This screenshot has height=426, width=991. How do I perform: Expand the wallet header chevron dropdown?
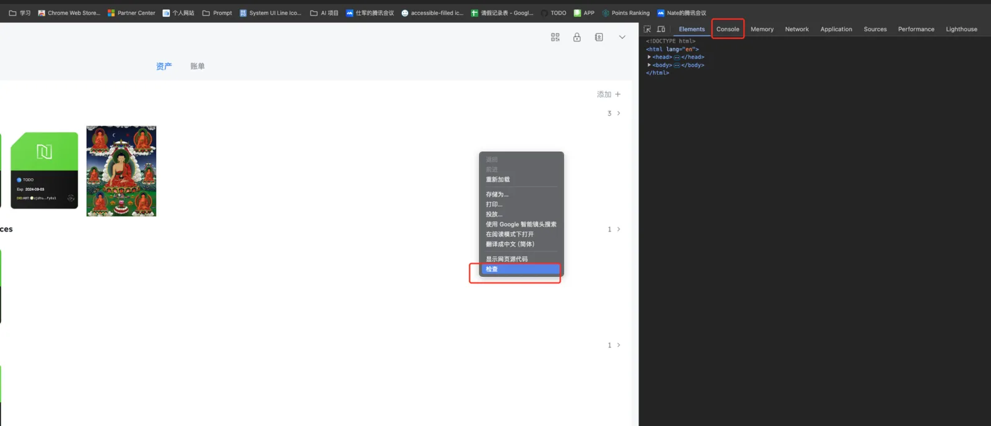click(x=622, y=37)
